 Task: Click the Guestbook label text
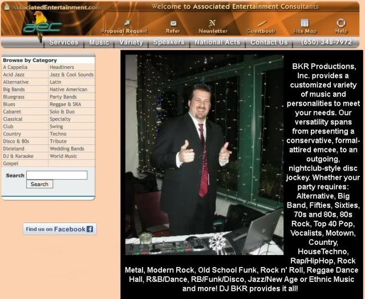[x=261, y=31]
